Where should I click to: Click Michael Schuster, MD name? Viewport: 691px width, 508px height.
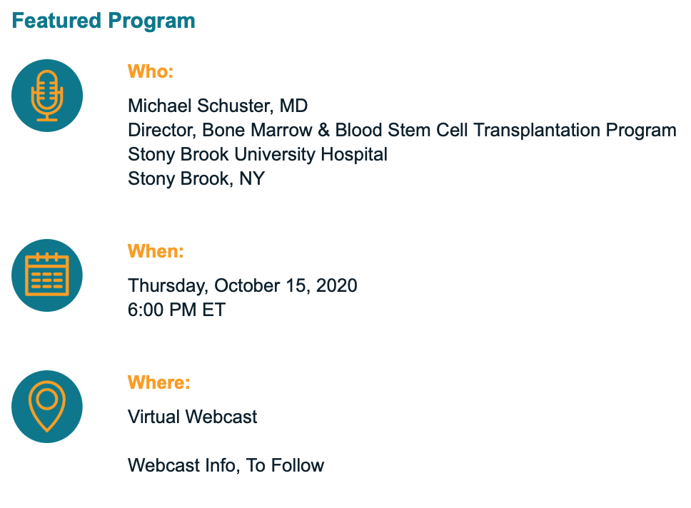[218, 106]
